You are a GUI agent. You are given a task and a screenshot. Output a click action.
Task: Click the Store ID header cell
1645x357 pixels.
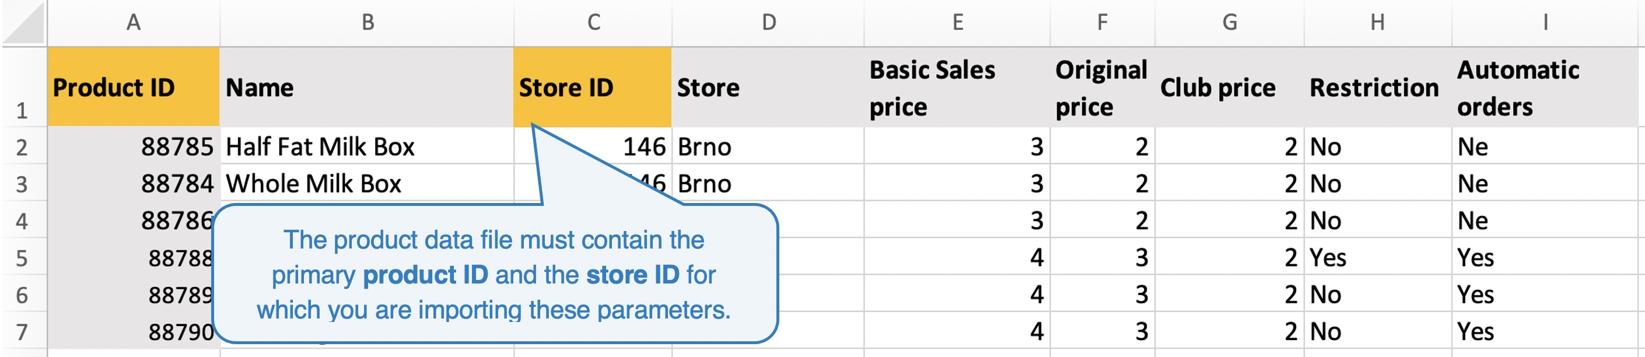tap(593, 87)
